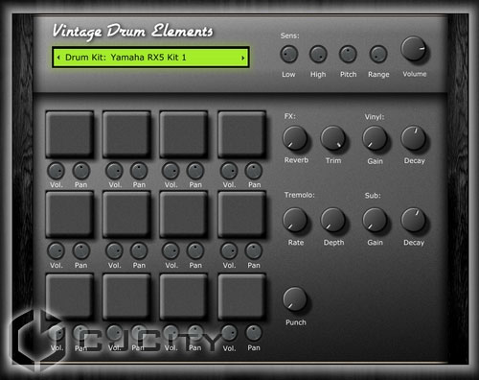Click Pan knob under first middle-row pad
Screen dimensions: 479x380
[81, 250]
